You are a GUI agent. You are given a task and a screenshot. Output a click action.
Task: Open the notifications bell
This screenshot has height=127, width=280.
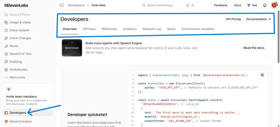[265, 5]
